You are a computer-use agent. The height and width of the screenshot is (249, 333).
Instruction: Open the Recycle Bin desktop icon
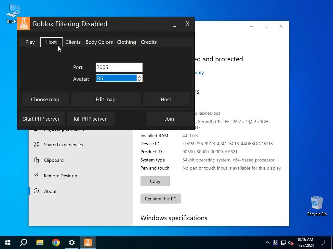pos(317,205)
